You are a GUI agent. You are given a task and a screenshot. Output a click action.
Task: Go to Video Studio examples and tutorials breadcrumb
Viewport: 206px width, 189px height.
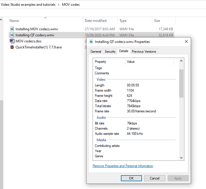pyautogui.click(x=28, y=5)
